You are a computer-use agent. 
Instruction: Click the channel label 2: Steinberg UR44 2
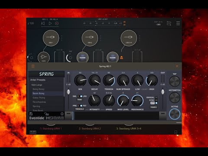click(x=90, y=129)
